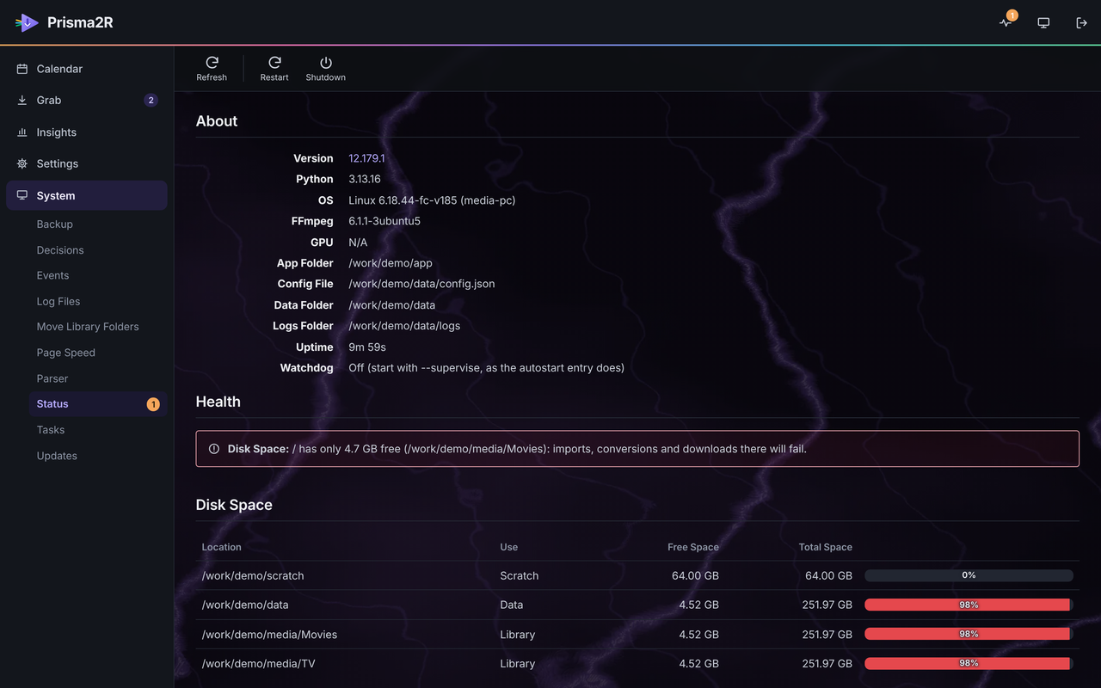This screenshot has height=688, width=1101.
Task: Click the Prisma2R logo icon
Action: [27, 22]
